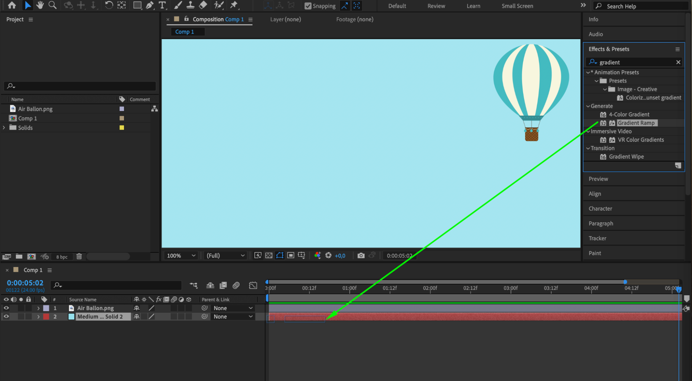
Task: Select the Pen tool
Action: (150, 5)
